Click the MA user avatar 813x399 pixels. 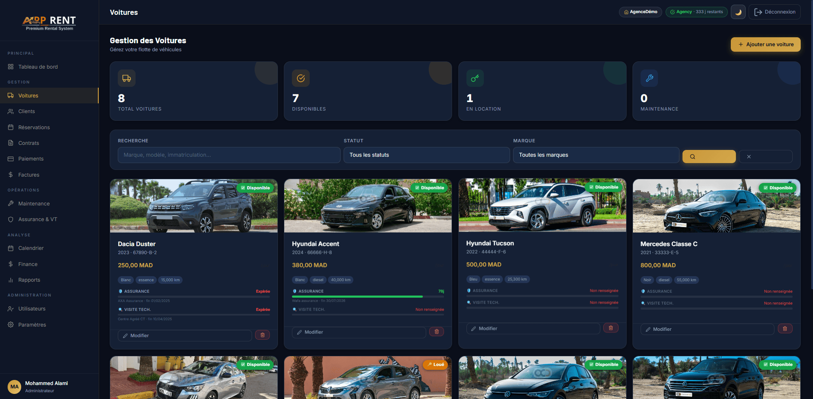click(14, 387)
